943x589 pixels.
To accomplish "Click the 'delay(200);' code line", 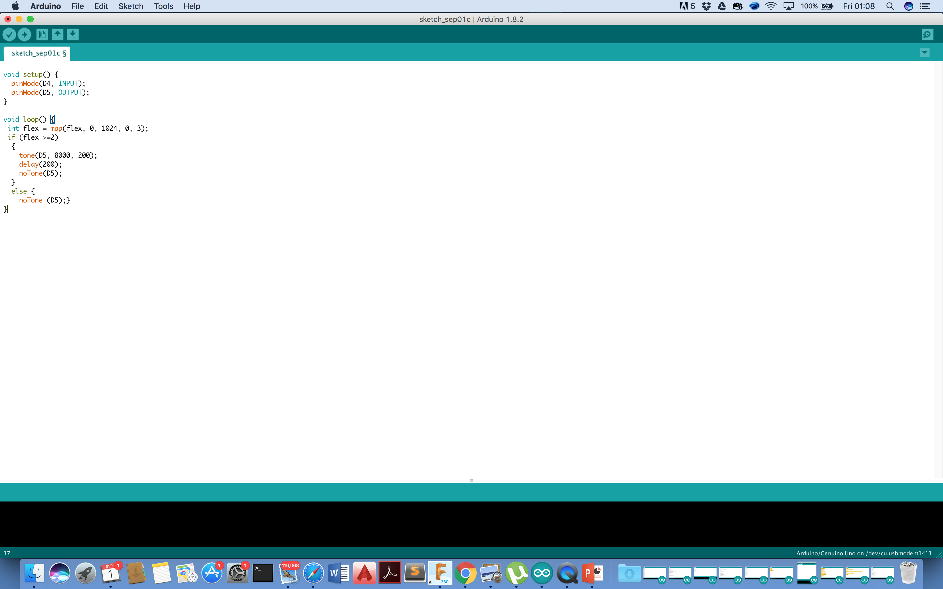I will [x=40, y=164].
